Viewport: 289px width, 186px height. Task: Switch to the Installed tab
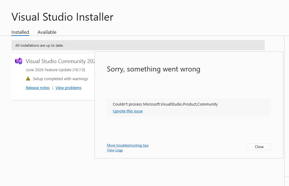coord(20,32)
